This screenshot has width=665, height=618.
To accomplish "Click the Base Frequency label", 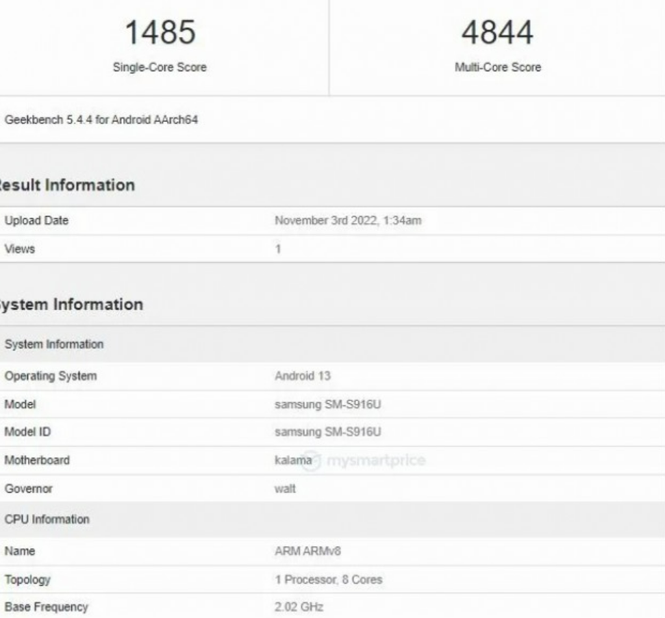I will tap(46, 607).
